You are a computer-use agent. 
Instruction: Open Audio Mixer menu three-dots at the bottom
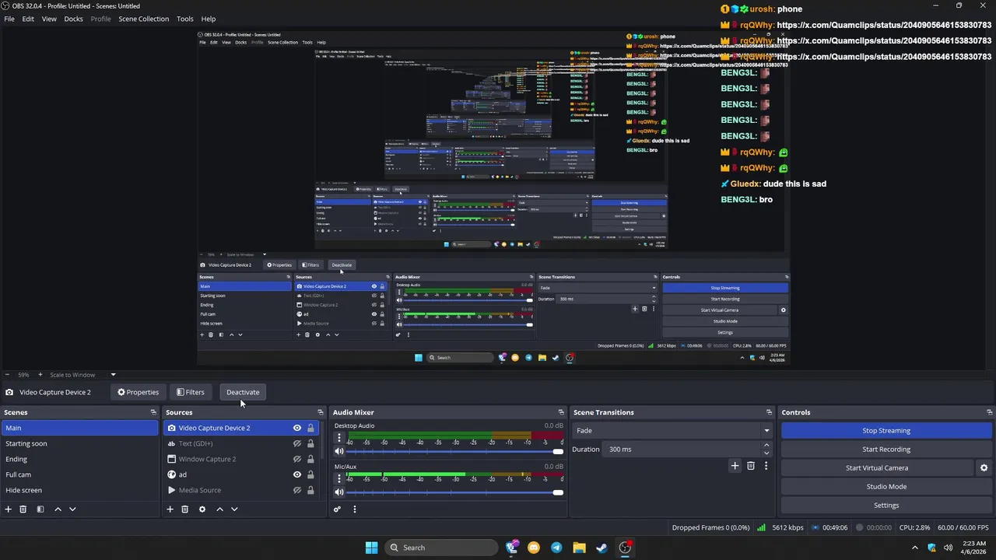pos(354,509)
